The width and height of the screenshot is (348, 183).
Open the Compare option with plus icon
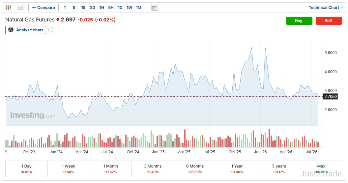[43, 8]
